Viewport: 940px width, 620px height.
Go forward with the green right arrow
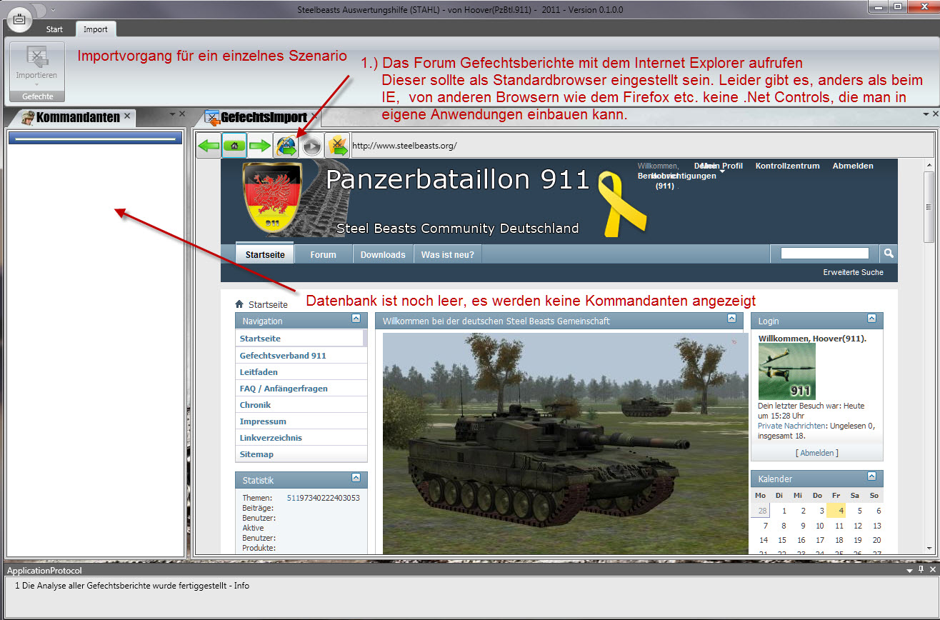point(260,146)
